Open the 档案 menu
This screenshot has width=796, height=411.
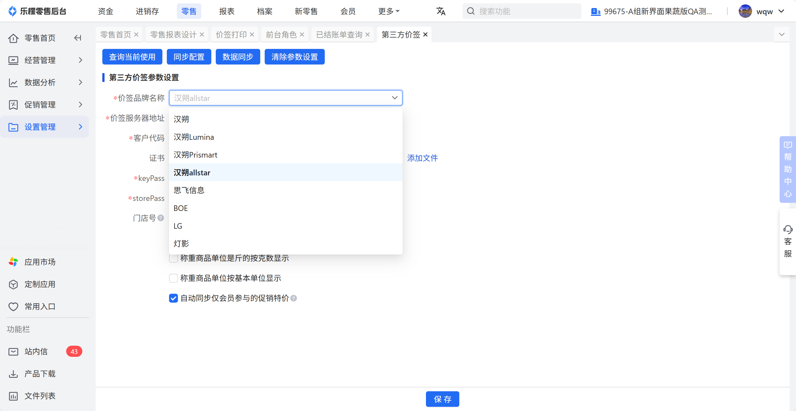(264, 11)
